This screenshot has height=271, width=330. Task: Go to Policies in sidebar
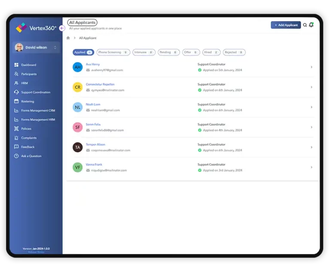26,129
